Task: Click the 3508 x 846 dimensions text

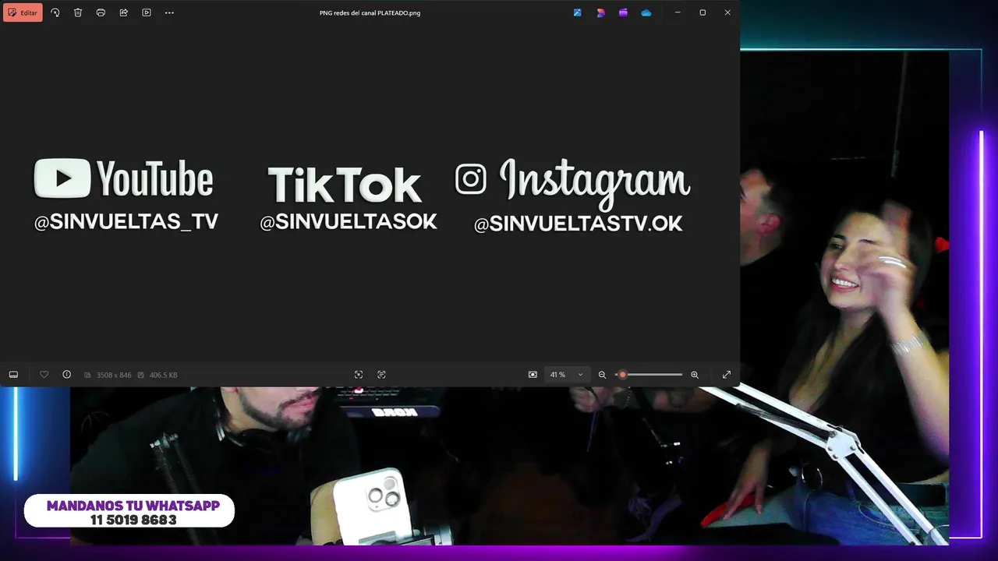Action: (114, 375)
